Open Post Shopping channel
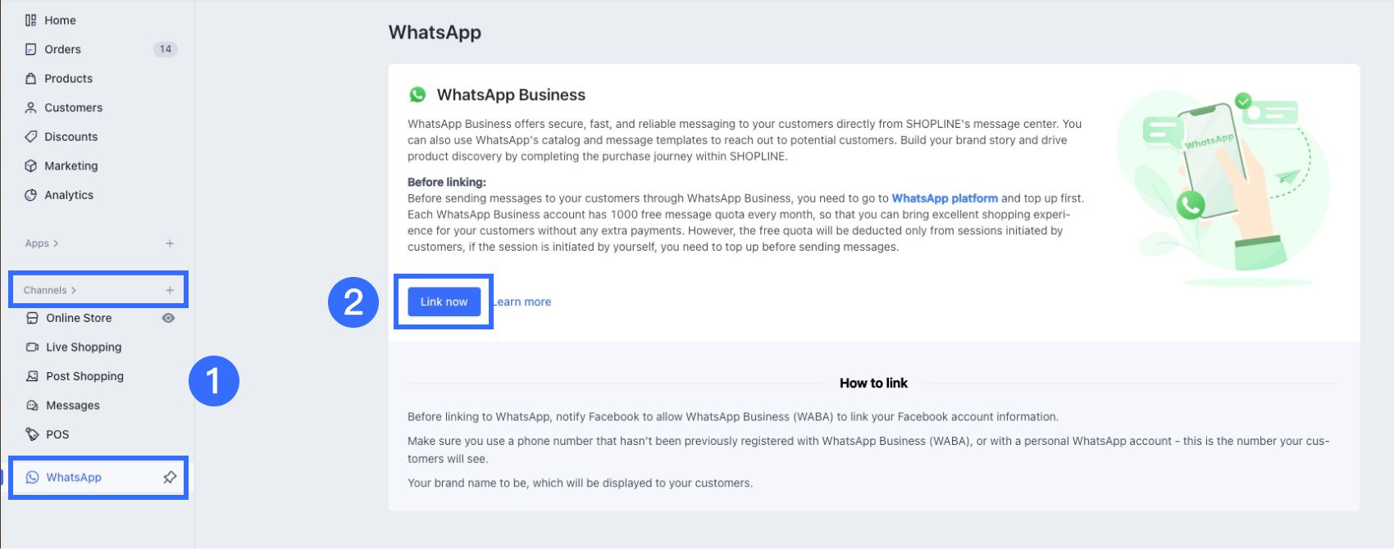1394x549 pixels. click(84, 376)
